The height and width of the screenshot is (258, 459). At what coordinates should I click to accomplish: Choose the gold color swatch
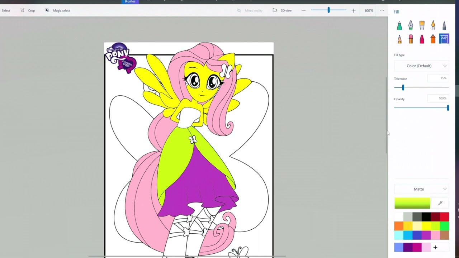tap(408, 226)
